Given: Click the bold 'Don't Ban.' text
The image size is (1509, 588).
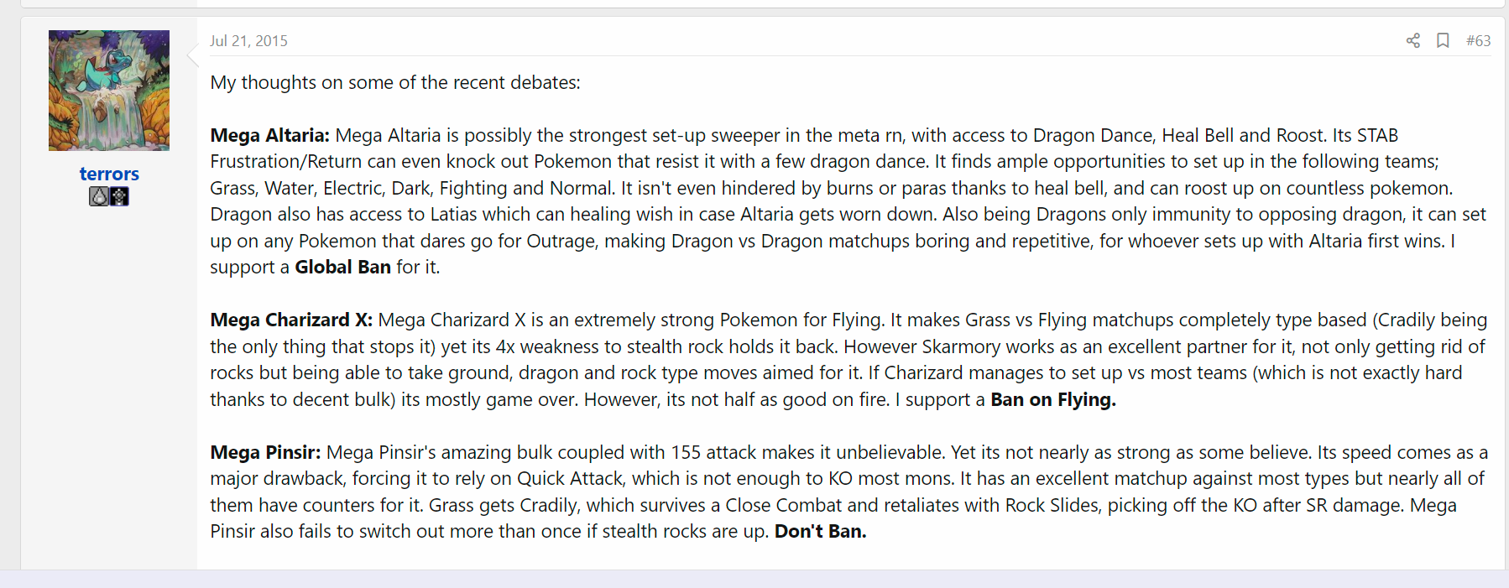Looking at the screenshot, I should (820, 531).
